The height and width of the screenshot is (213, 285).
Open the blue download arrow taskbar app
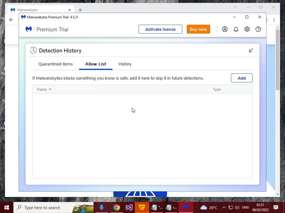pos(101,207)
